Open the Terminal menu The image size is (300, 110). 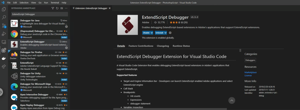tap(55, 2)
